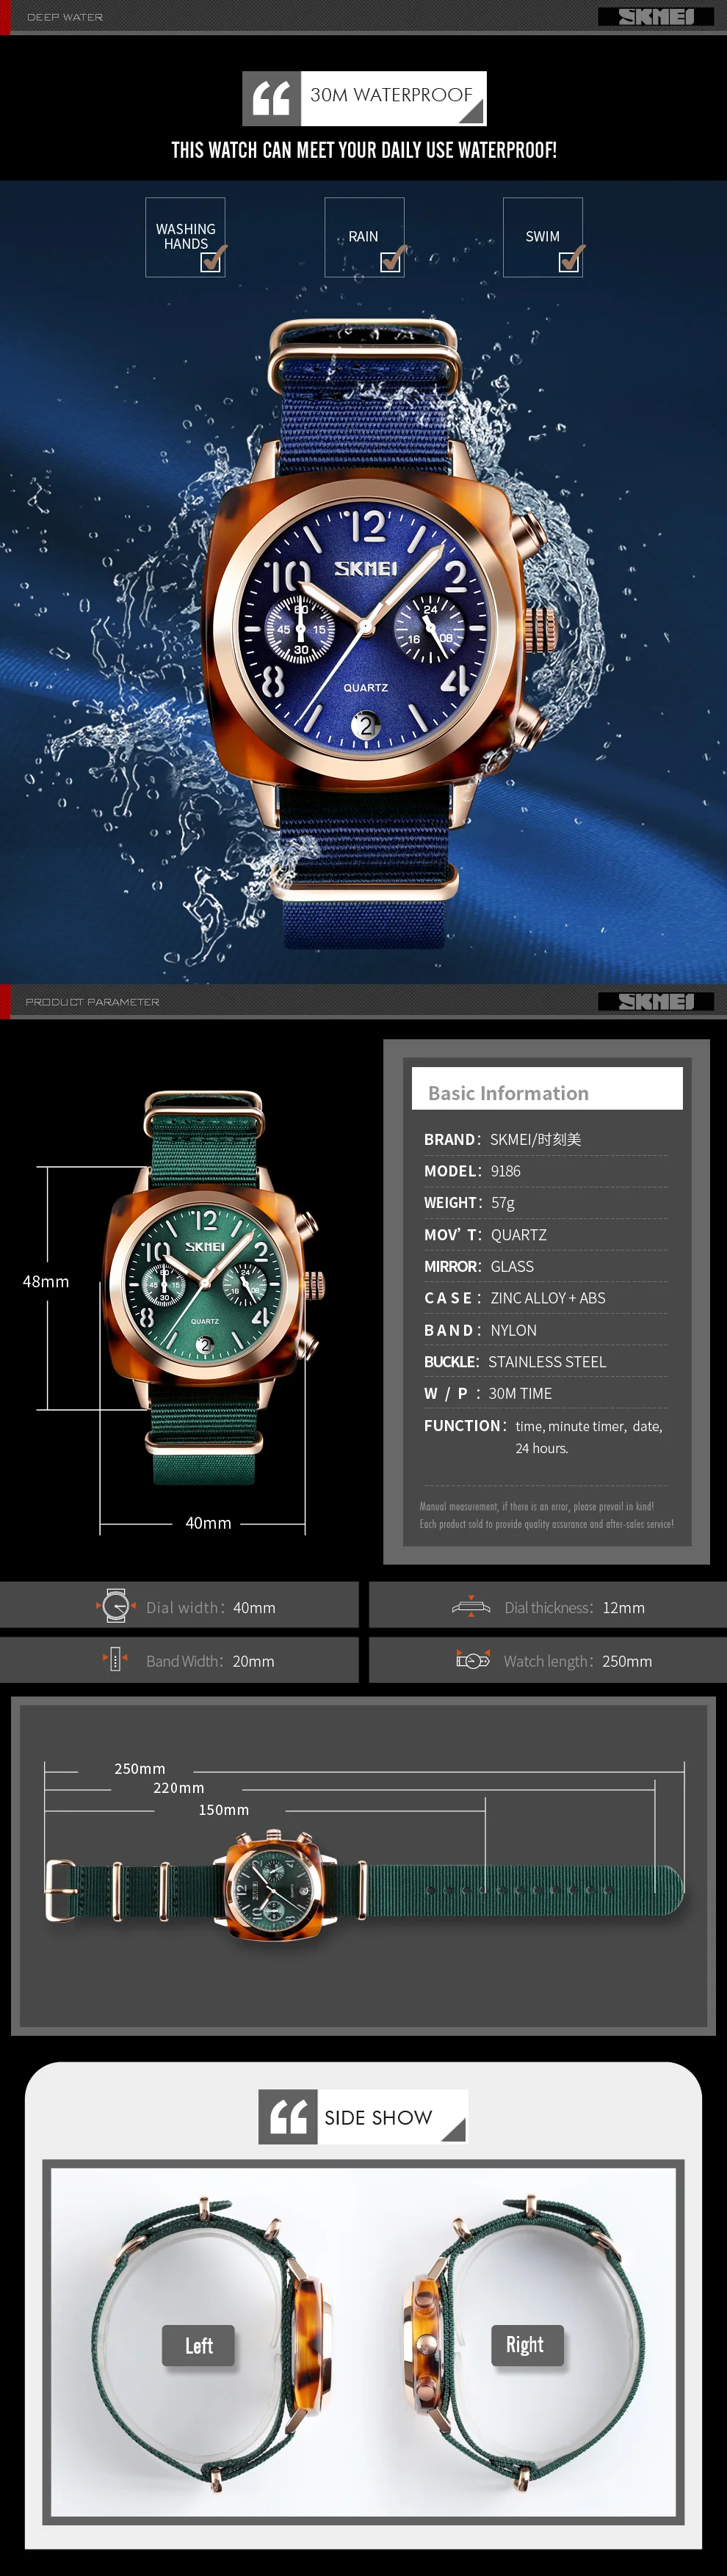Click the 220mm label in strap diagram
The image size is (727, 2576).
pos(179,1788)
